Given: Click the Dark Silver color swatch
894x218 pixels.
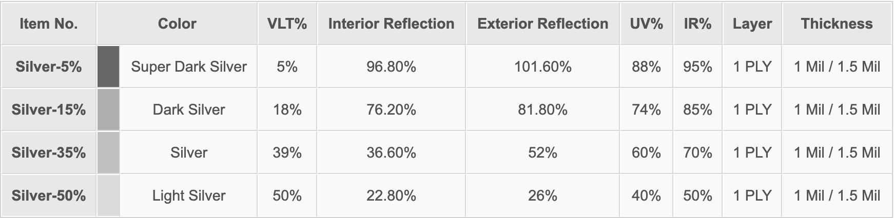Looking at the screenshot, I should (x=108, y=110).
